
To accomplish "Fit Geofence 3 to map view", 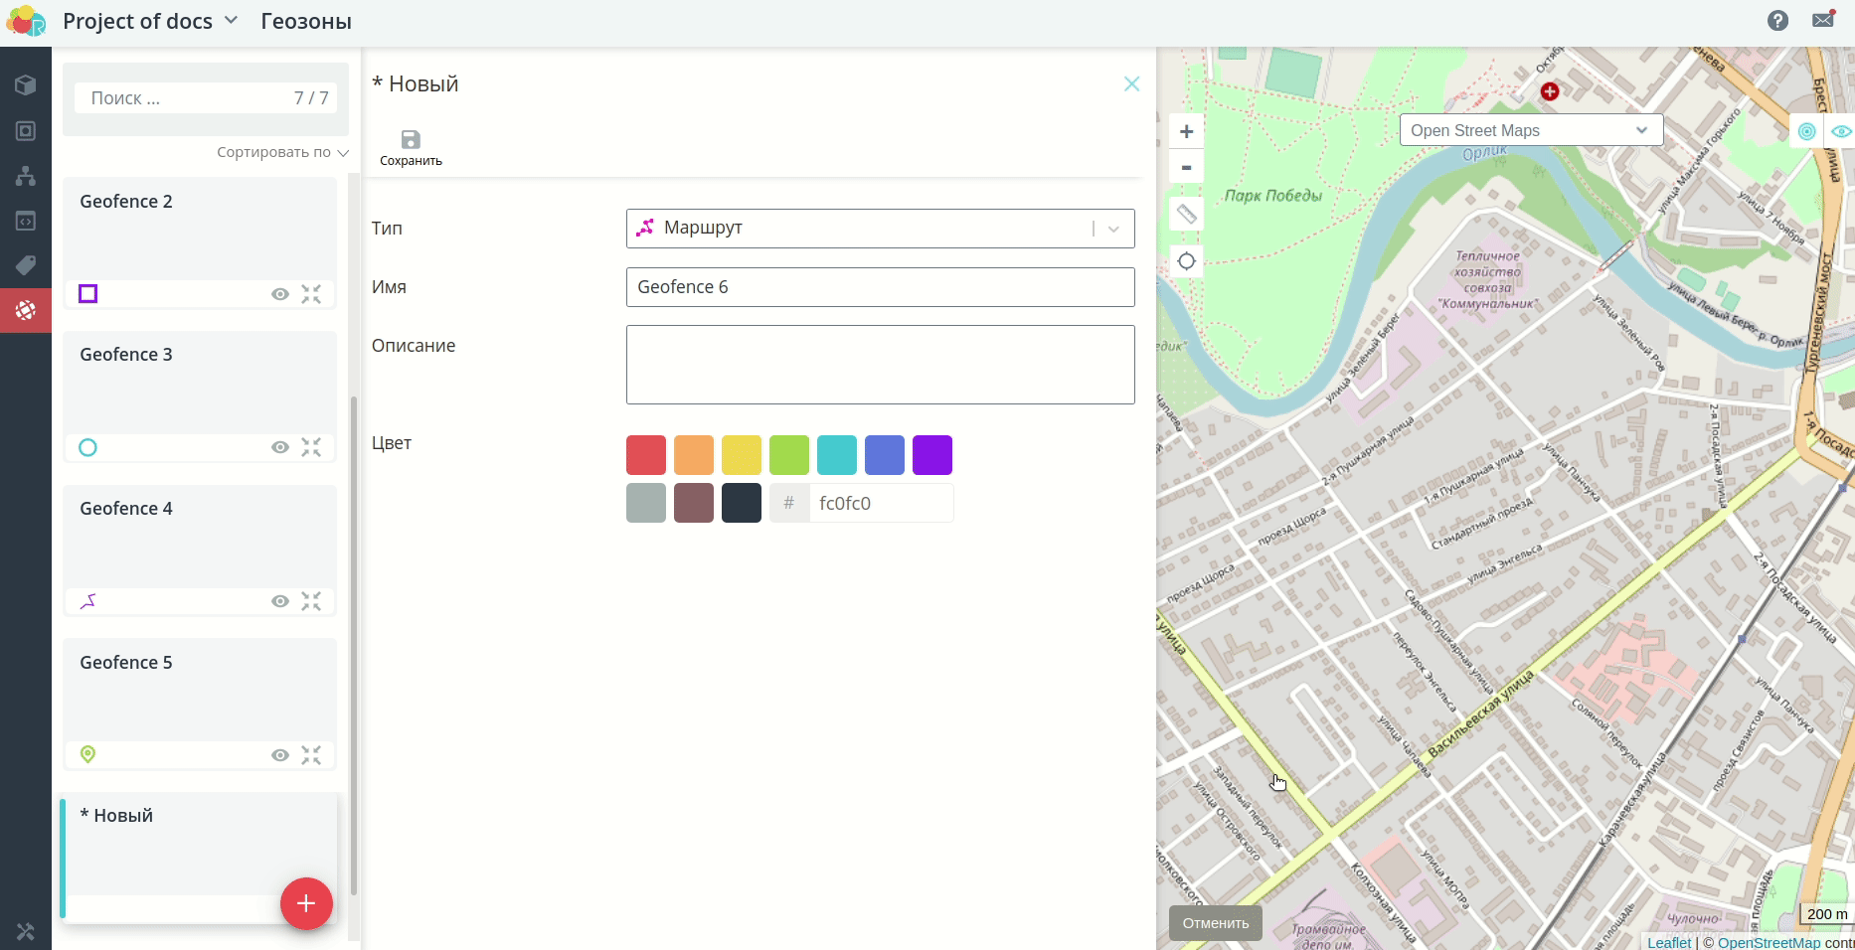I will pos(311,447).
